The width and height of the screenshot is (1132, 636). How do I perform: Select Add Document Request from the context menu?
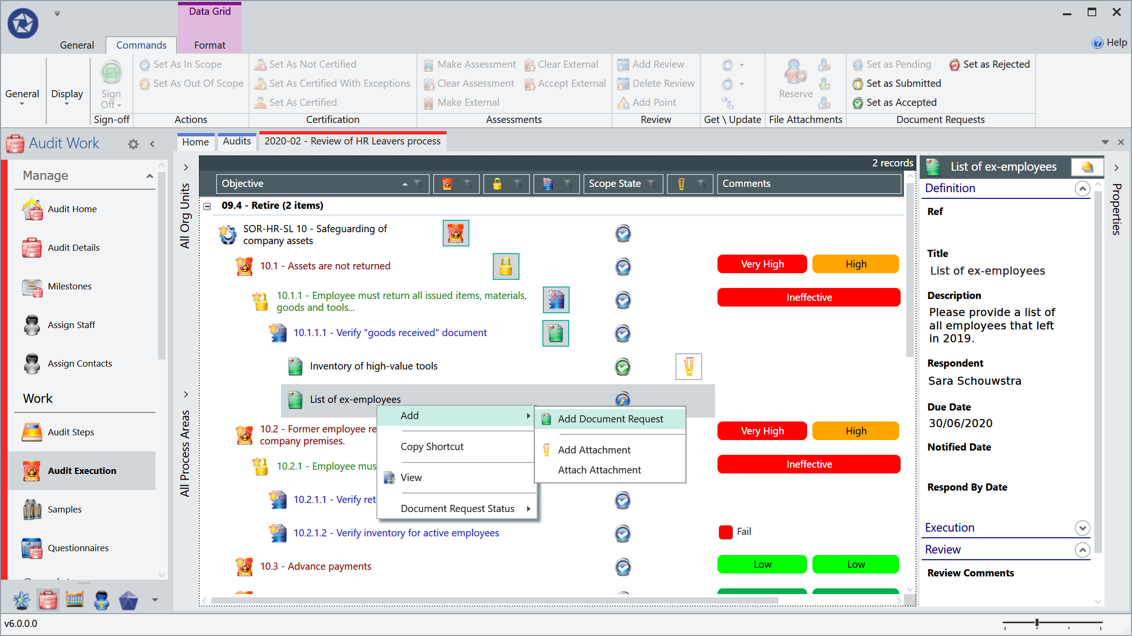point(611,419)
